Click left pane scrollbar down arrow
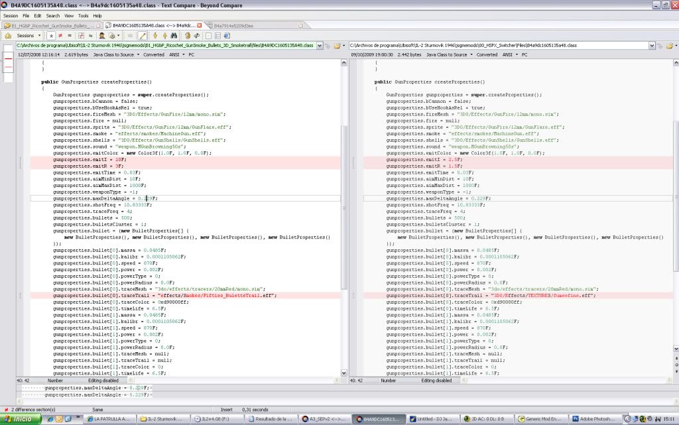679x425 pixels. [344, 373]
